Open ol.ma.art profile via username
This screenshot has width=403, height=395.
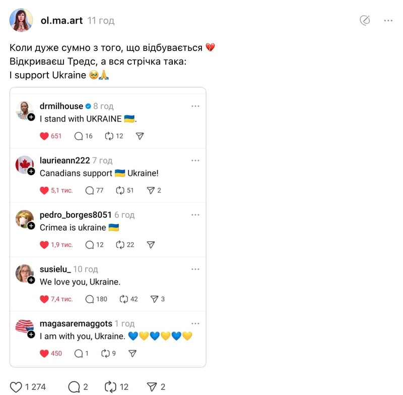click(61, 21)
